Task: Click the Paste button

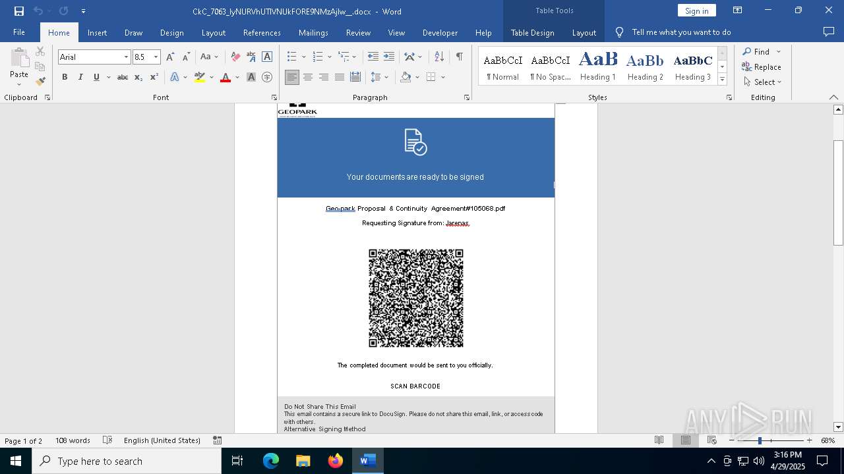Action: coord(19,65)
